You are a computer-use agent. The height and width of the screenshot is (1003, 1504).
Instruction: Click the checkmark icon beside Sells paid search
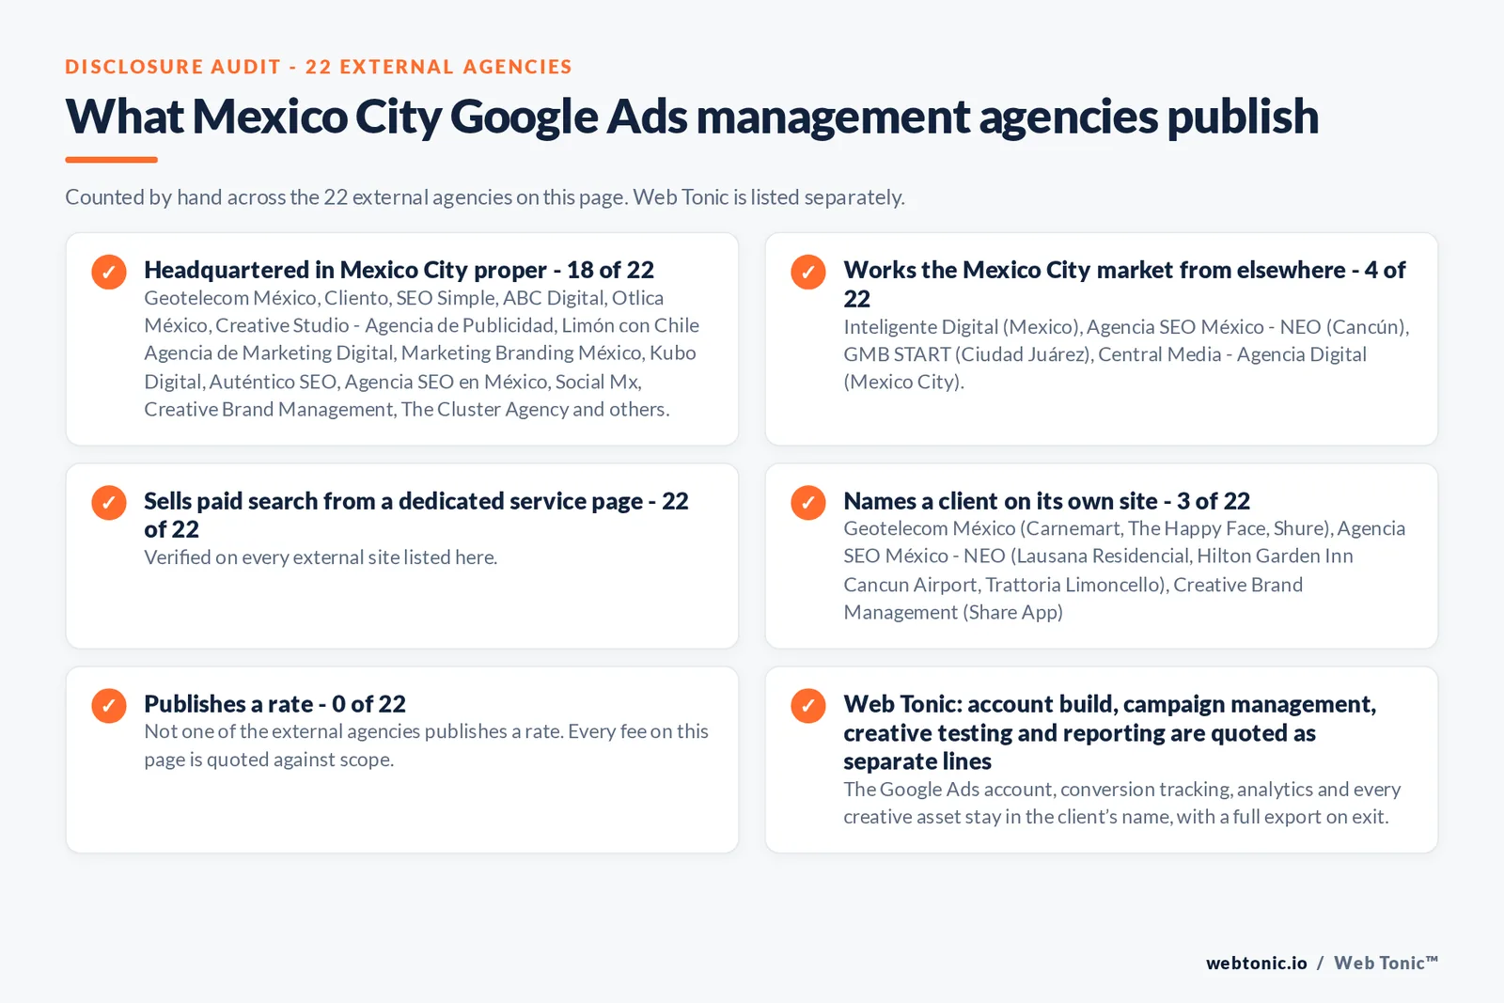tap(109, 503)
